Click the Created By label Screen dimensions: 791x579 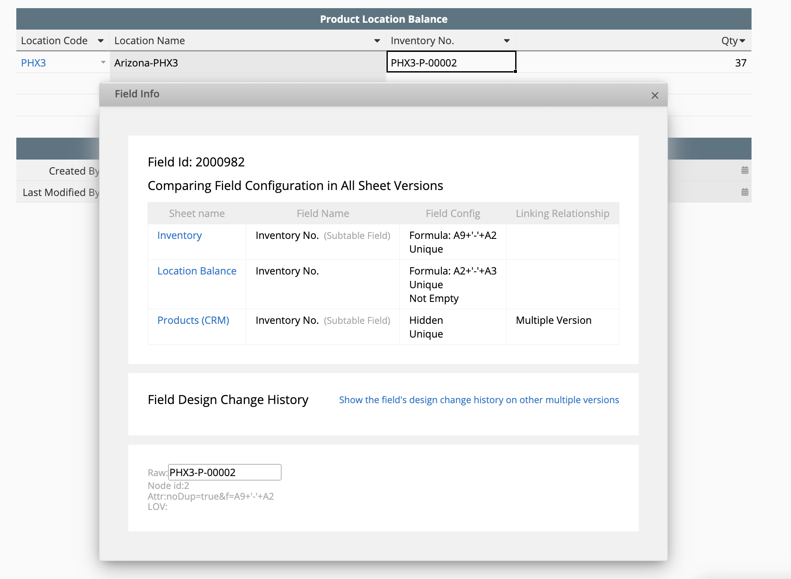(74, 171)
